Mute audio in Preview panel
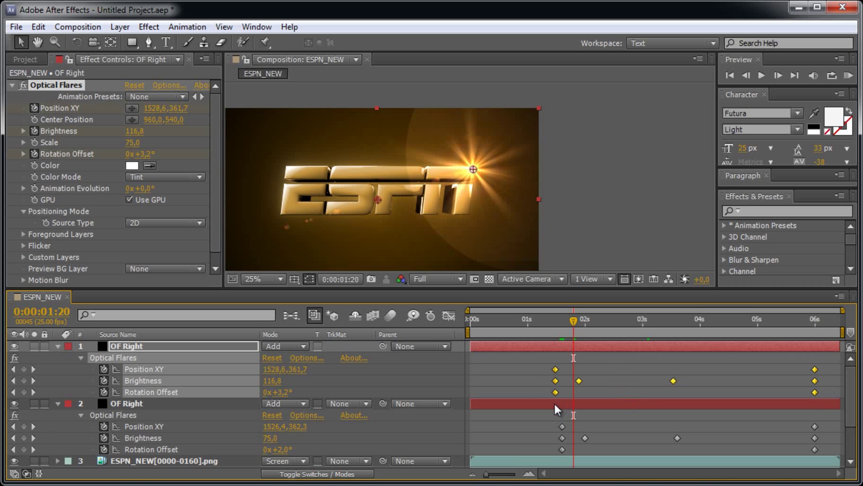The height and width of the screenshot is (486, 863). click(813, 75)
